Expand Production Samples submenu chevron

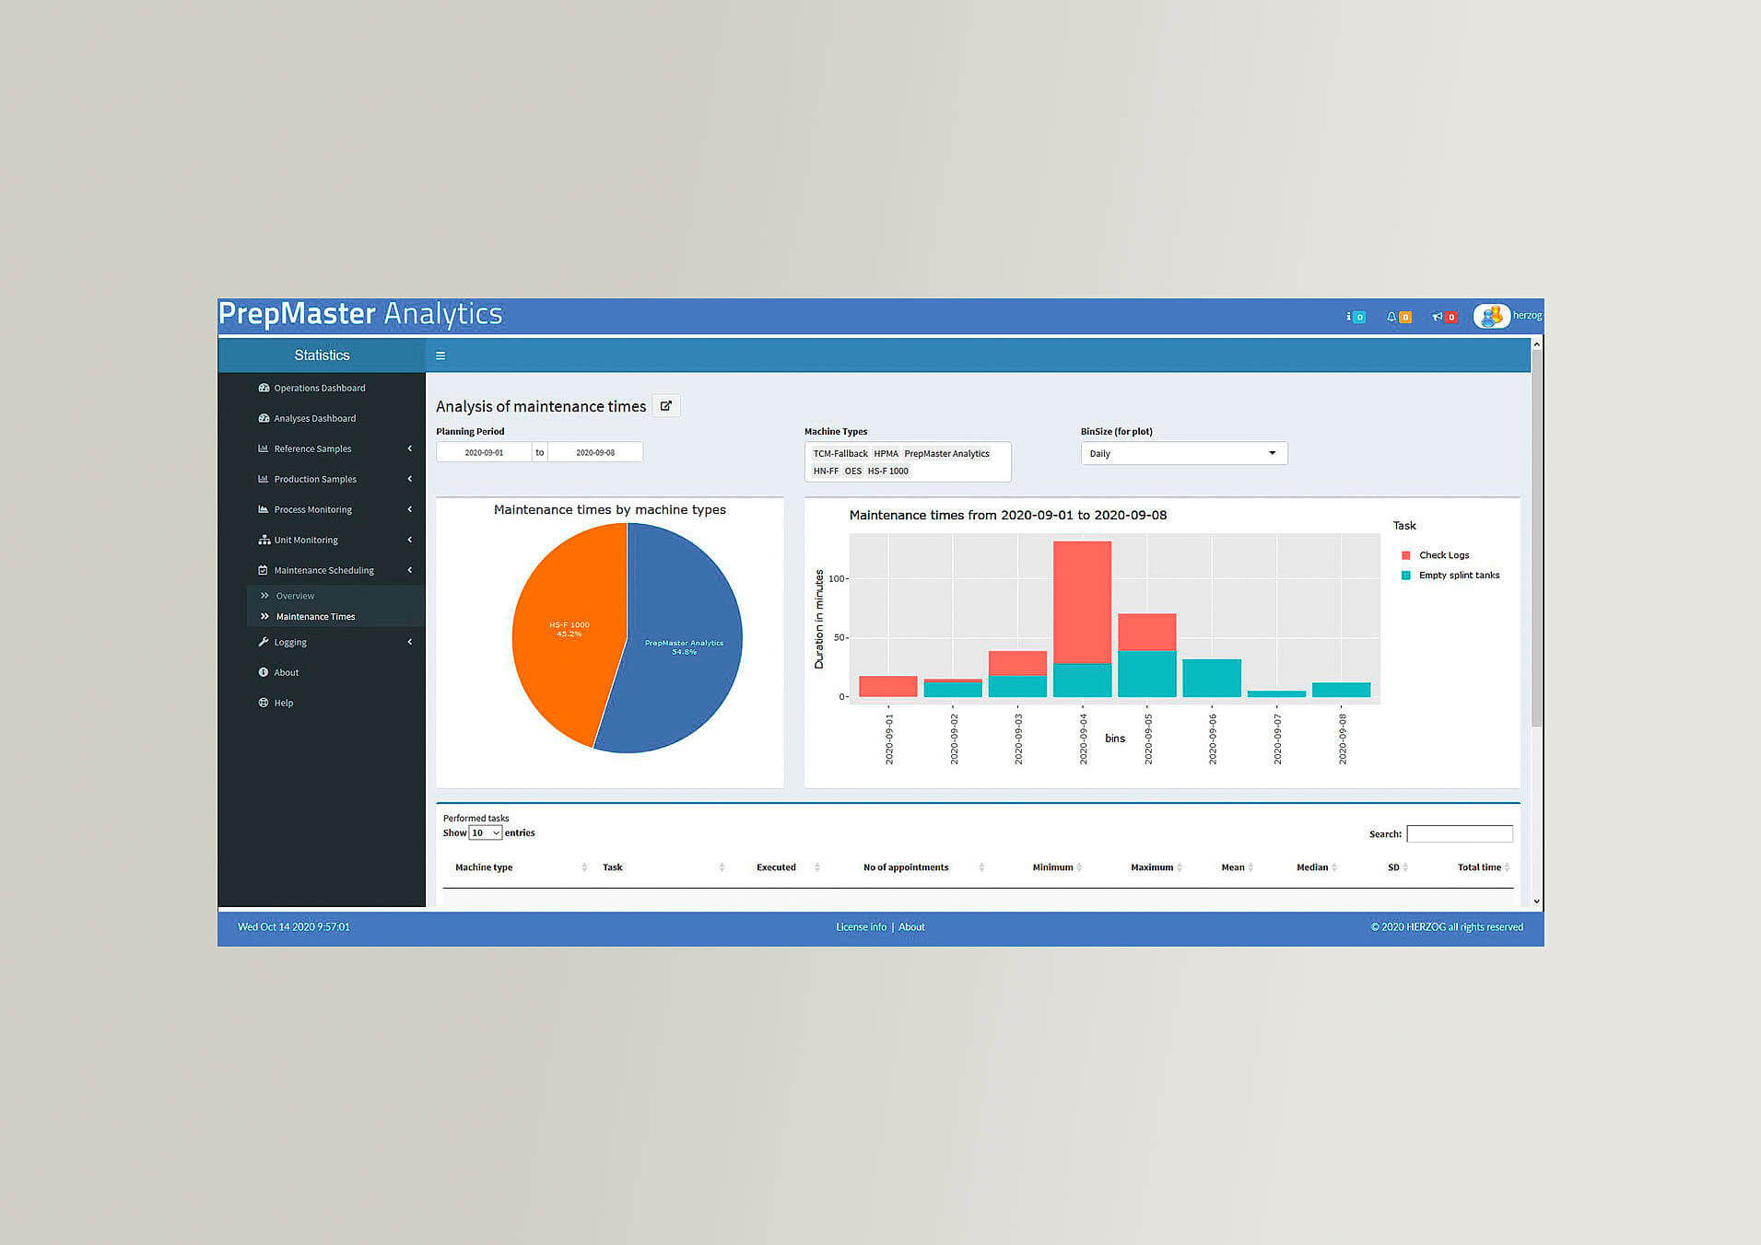(x=410, y=479)
